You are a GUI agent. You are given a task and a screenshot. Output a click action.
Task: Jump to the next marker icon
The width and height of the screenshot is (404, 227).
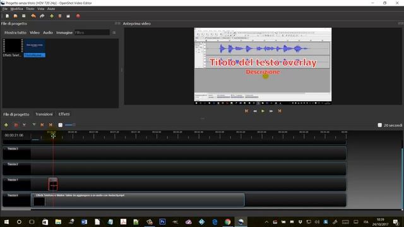50,125
